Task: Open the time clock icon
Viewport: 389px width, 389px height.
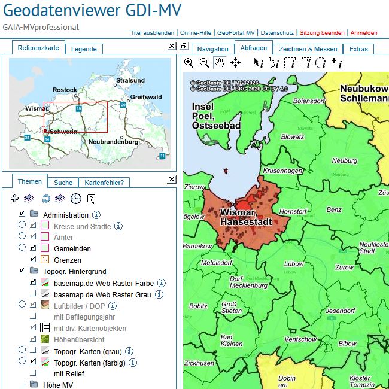Action: 76,199
